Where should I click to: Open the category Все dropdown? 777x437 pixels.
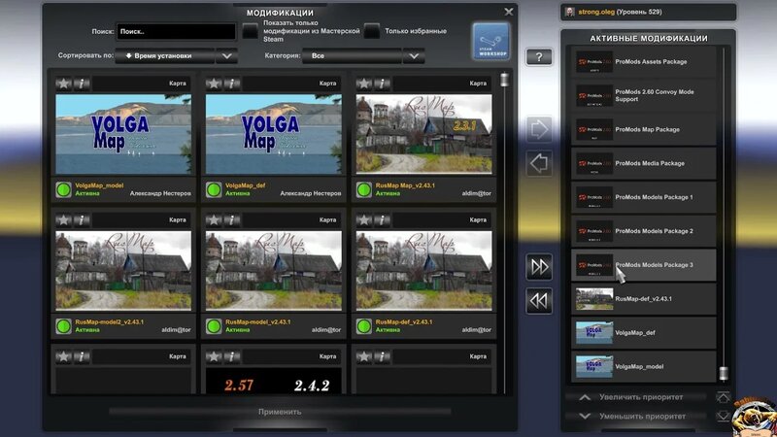click(363, 56)
